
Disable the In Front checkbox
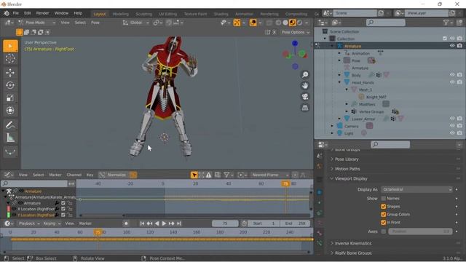click(x=384, y=223)
